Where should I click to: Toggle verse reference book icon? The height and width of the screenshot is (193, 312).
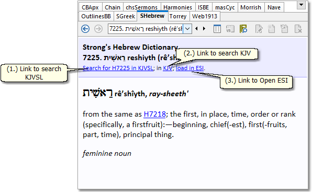pyautogui.click(x=230, y=29)
